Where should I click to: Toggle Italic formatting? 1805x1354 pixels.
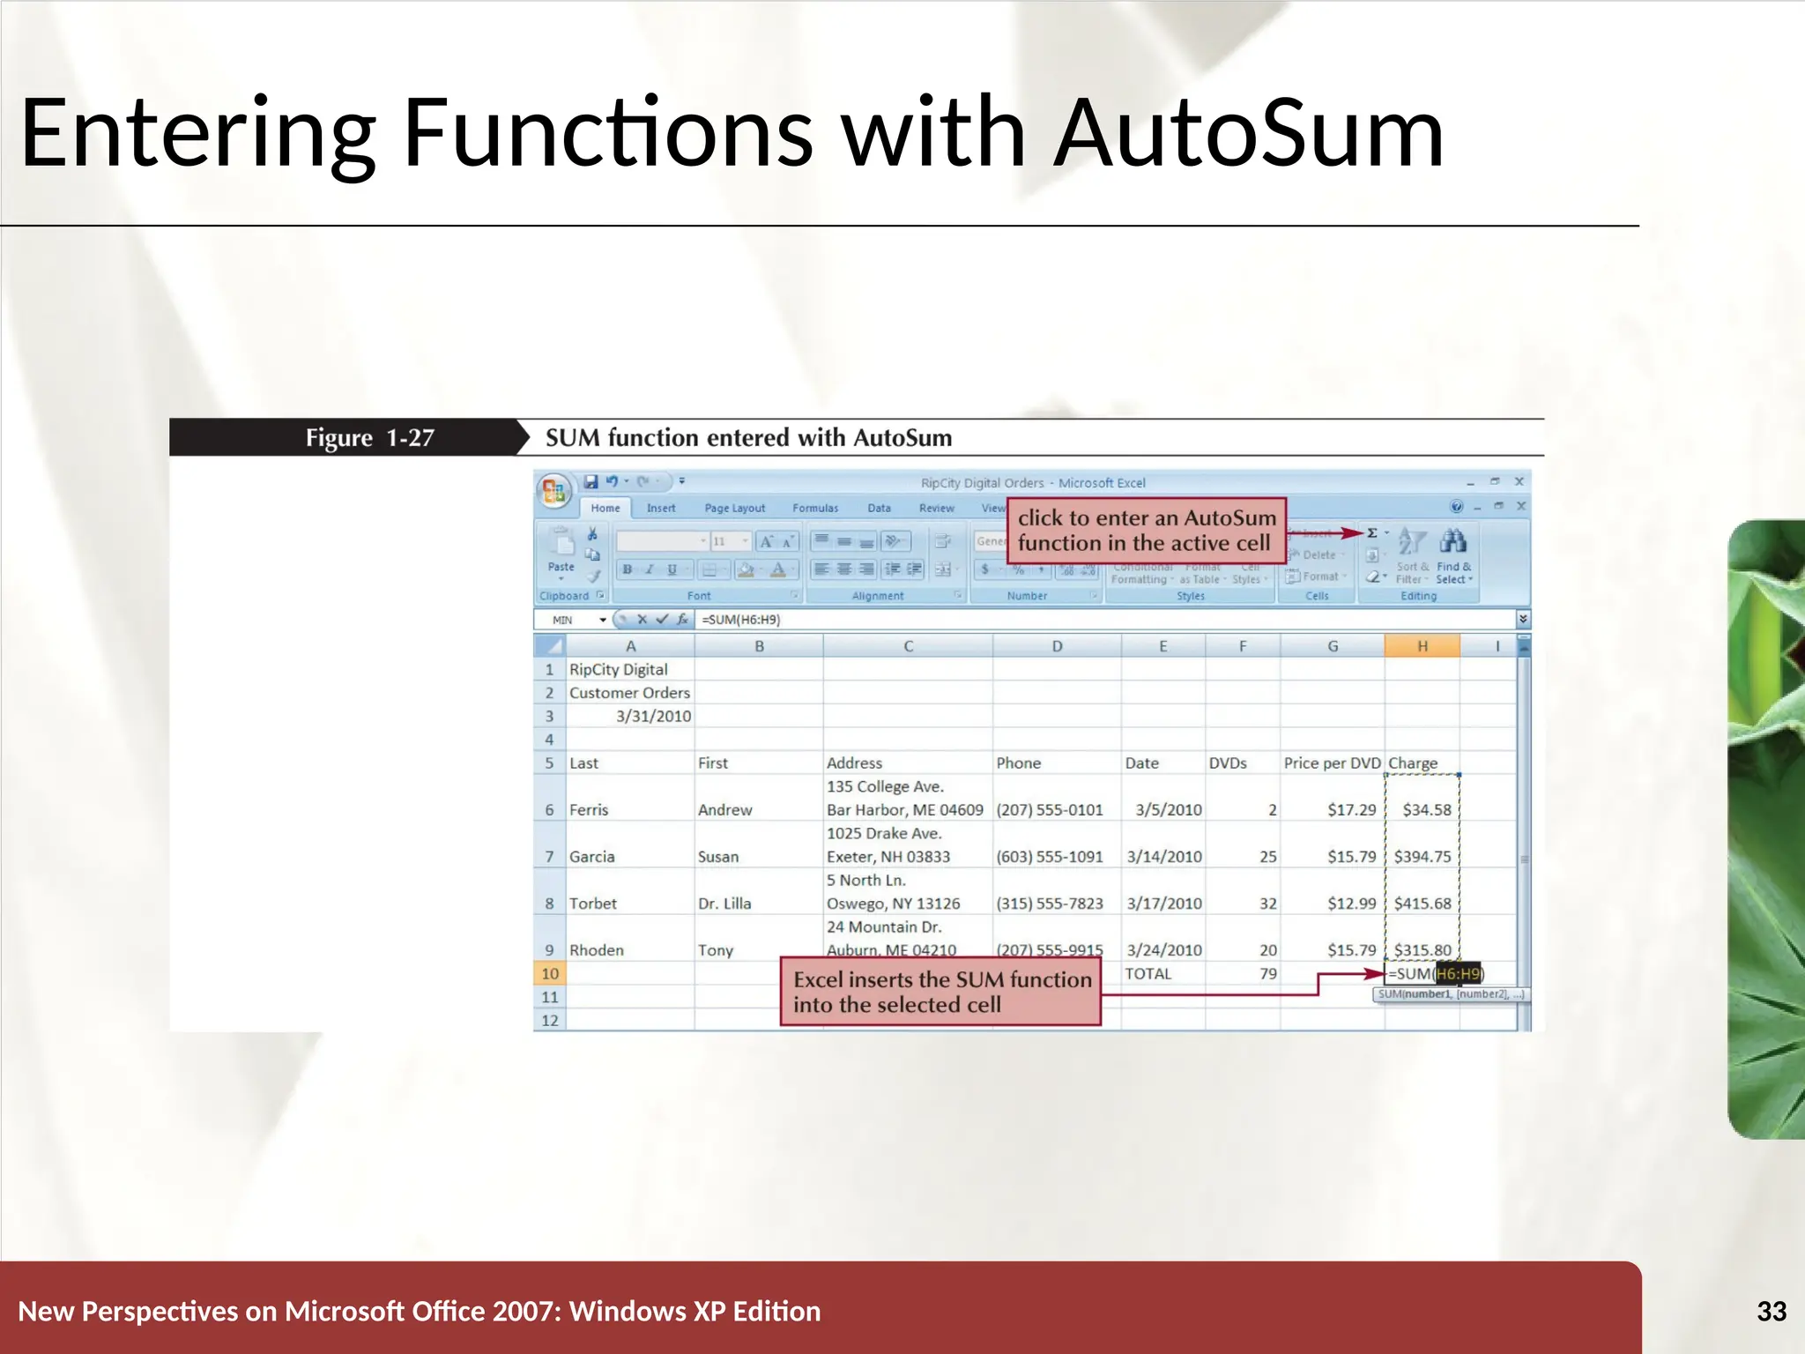pyautogui.click(x=650, y=569)
